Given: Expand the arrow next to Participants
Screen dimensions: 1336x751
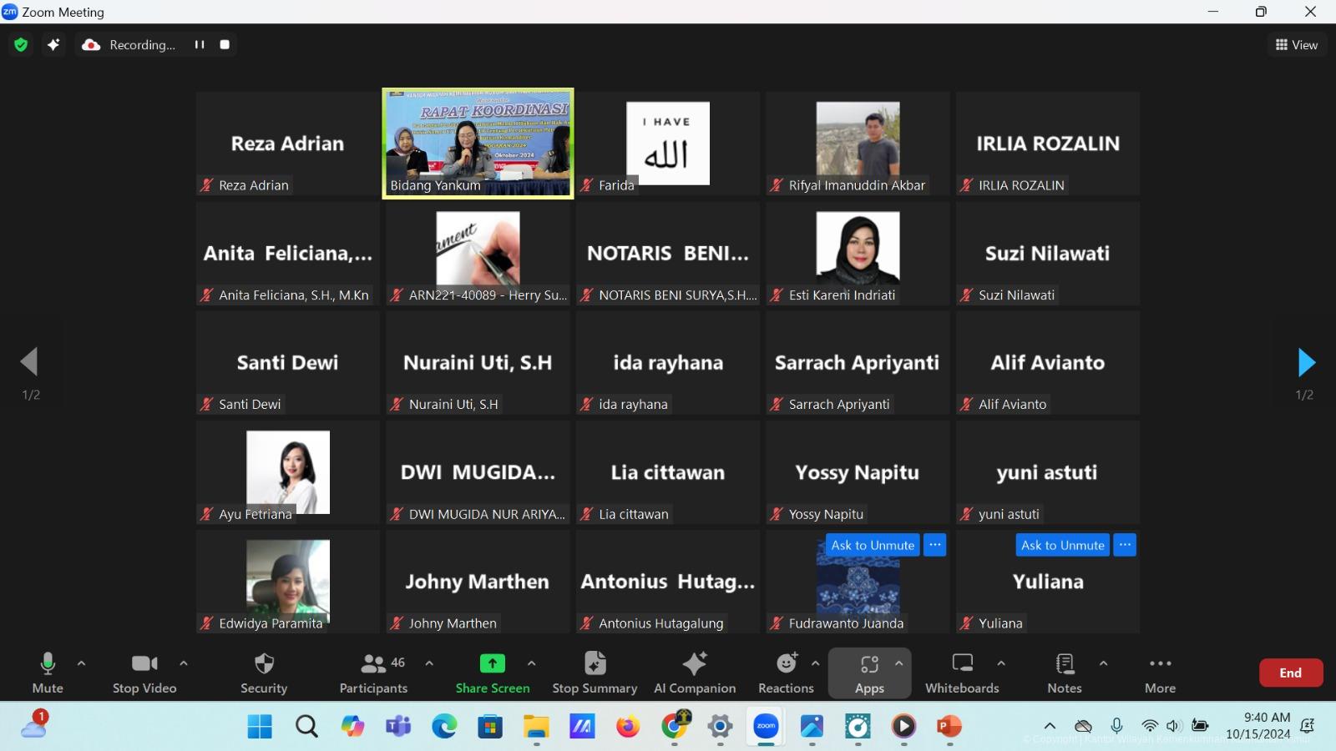Looking at the screenshot, I should point(429,663).
